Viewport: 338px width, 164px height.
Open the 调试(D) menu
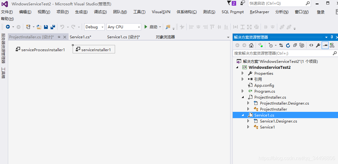100,12
